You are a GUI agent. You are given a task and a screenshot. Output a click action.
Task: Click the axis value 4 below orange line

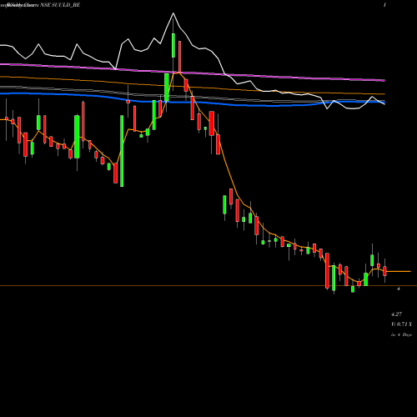399,289
